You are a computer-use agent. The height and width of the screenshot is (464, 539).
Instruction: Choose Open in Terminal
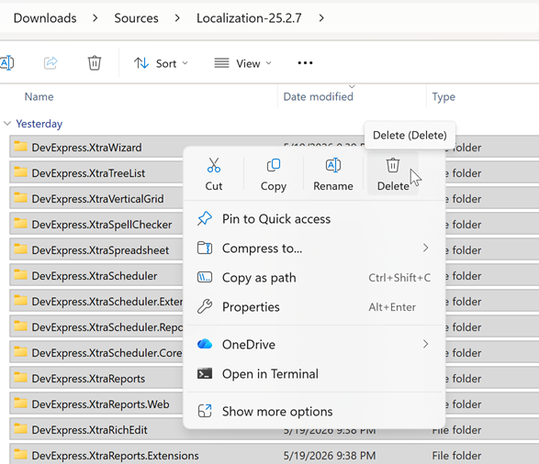click(x=314, y=373)
